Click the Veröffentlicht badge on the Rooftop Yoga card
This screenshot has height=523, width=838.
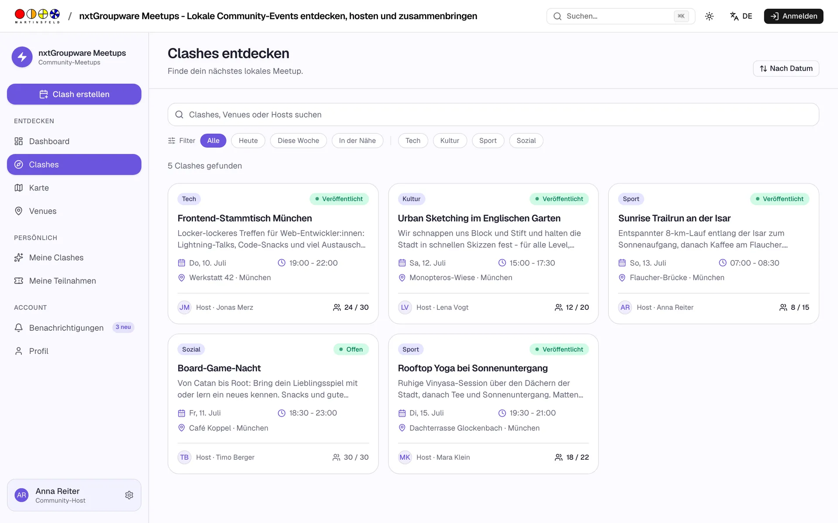[x=559, y=349]
